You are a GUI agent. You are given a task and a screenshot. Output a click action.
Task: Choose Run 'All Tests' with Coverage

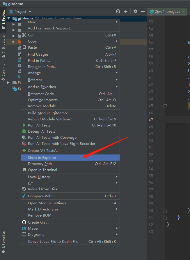tap(70, 138)
